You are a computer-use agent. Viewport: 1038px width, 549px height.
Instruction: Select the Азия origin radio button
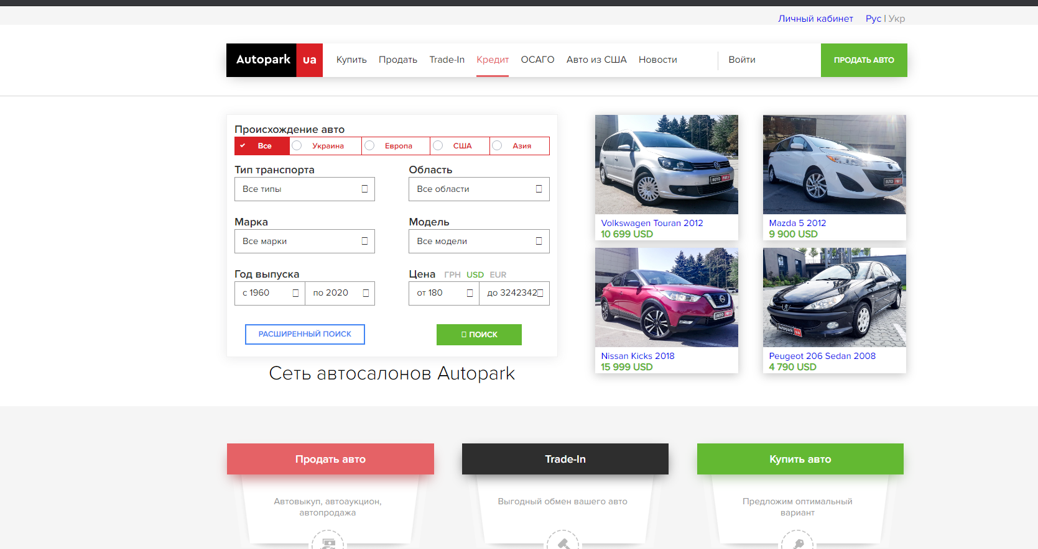pyautogui.click(x=497, y=145)
